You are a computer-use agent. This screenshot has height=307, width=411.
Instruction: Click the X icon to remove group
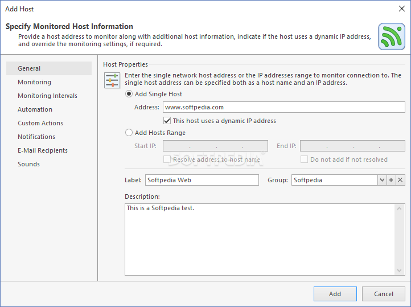coord(400,180)
